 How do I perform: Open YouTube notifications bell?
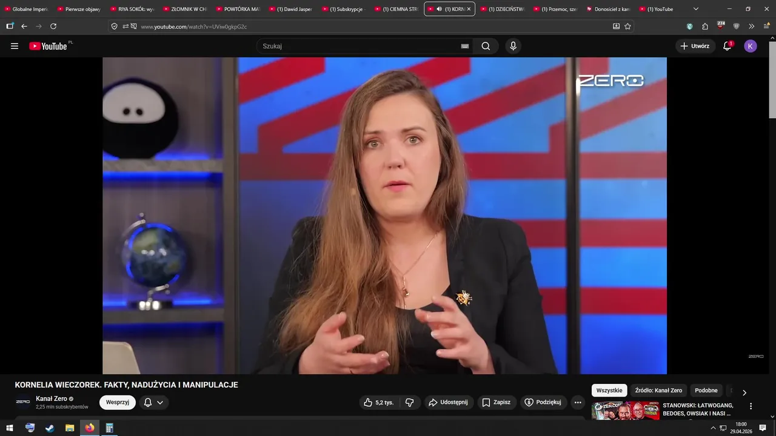[727, 46]
